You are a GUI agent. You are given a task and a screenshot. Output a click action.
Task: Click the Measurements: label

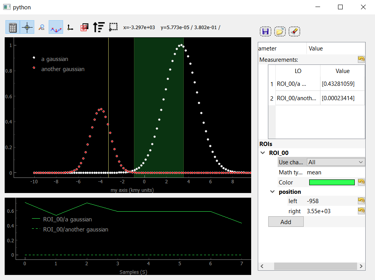[x=278, y=60]
